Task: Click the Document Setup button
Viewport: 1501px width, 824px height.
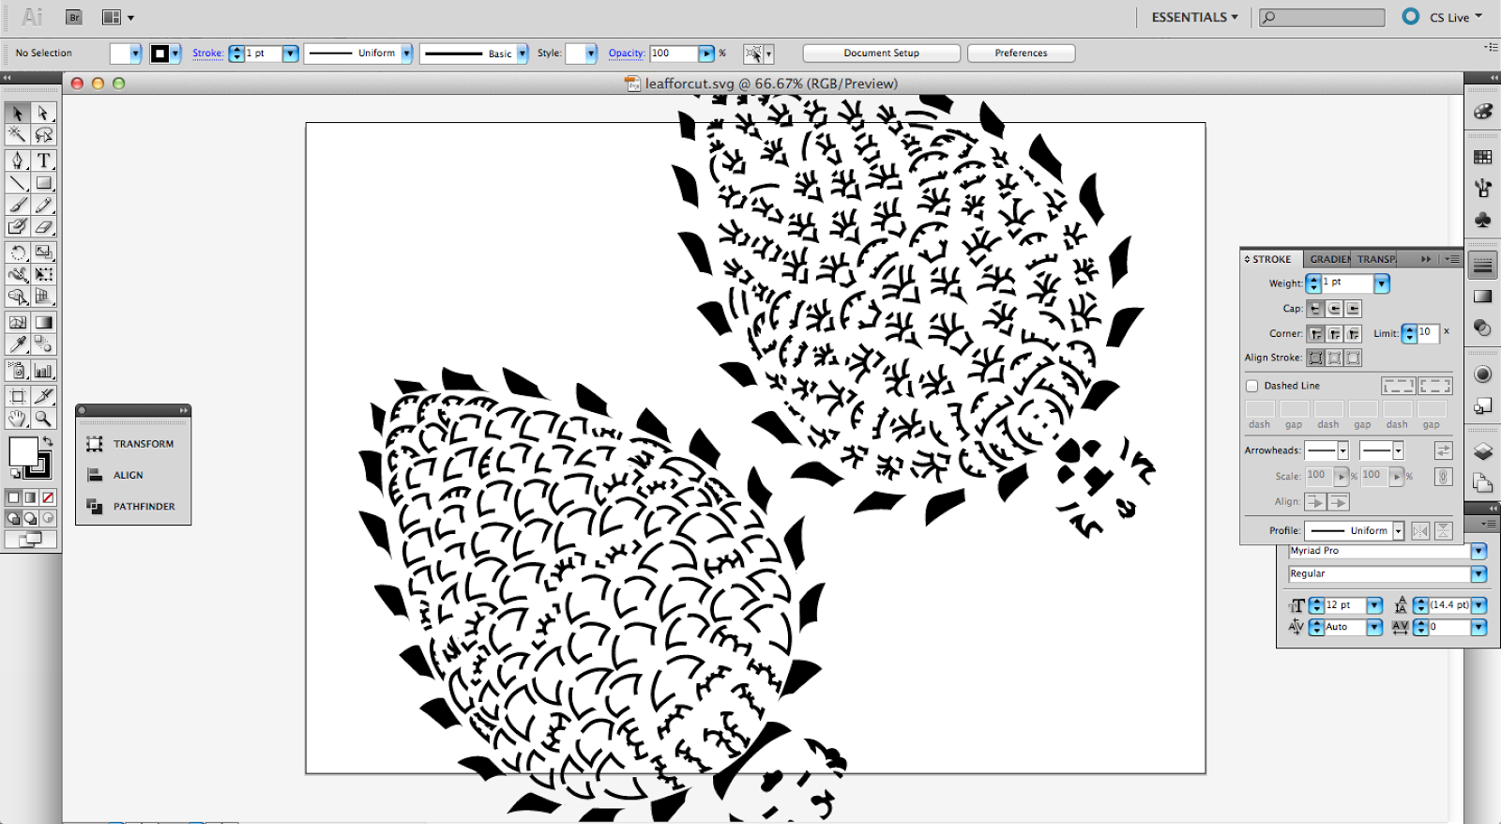Action: tap(881, 53)
